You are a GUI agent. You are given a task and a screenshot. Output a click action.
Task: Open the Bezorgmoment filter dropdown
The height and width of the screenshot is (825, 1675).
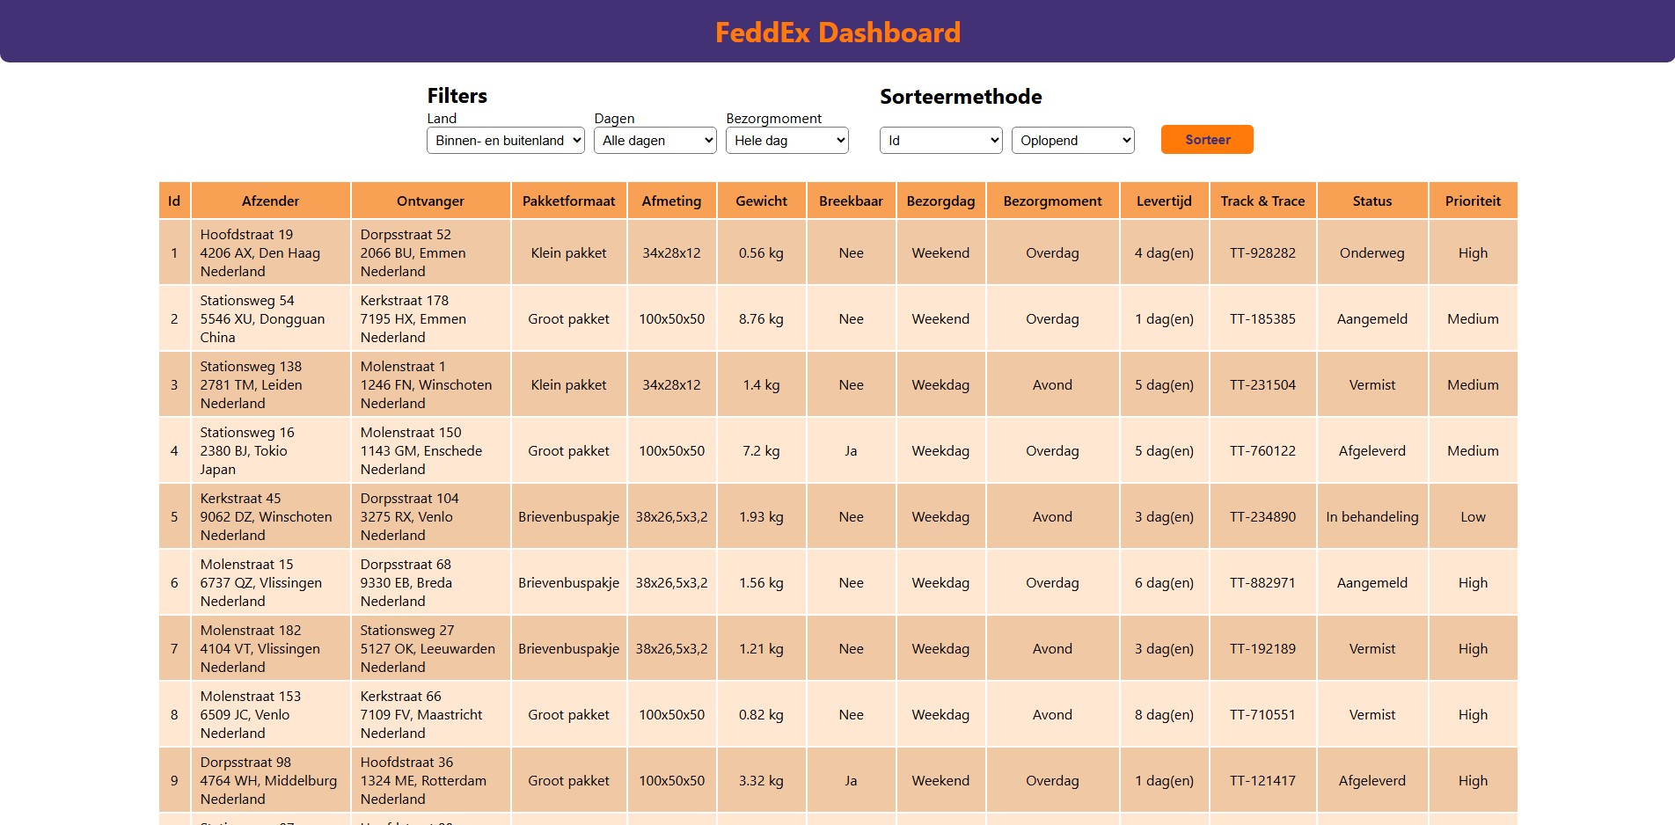[x=786, y=141]
